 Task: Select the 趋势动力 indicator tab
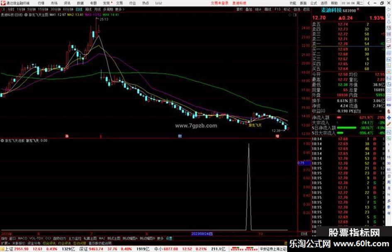point(59,238)
